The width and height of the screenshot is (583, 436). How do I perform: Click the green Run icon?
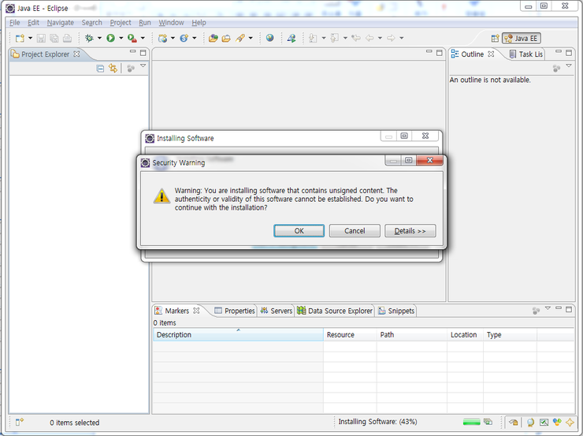[110, 38]
